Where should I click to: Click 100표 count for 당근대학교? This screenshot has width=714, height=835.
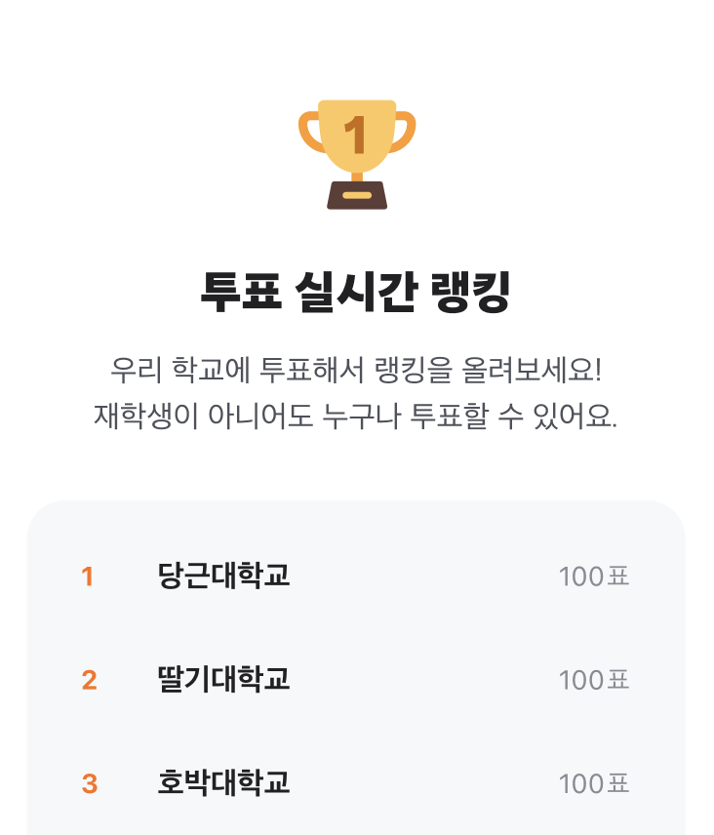point(594,577)
